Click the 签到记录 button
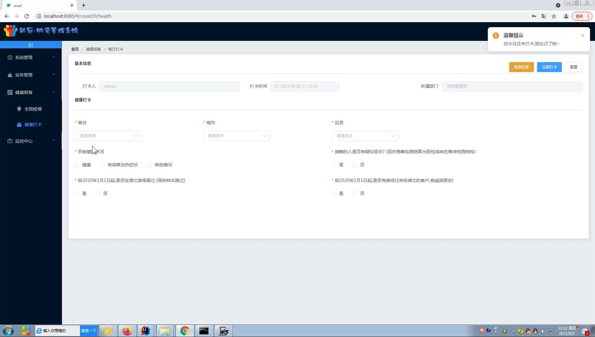This screenshot has width=595, height=337. click(x=521, y=67)
